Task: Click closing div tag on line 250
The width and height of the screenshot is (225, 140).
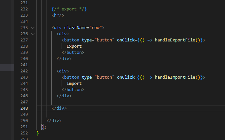Action: (x=54, y=121)
